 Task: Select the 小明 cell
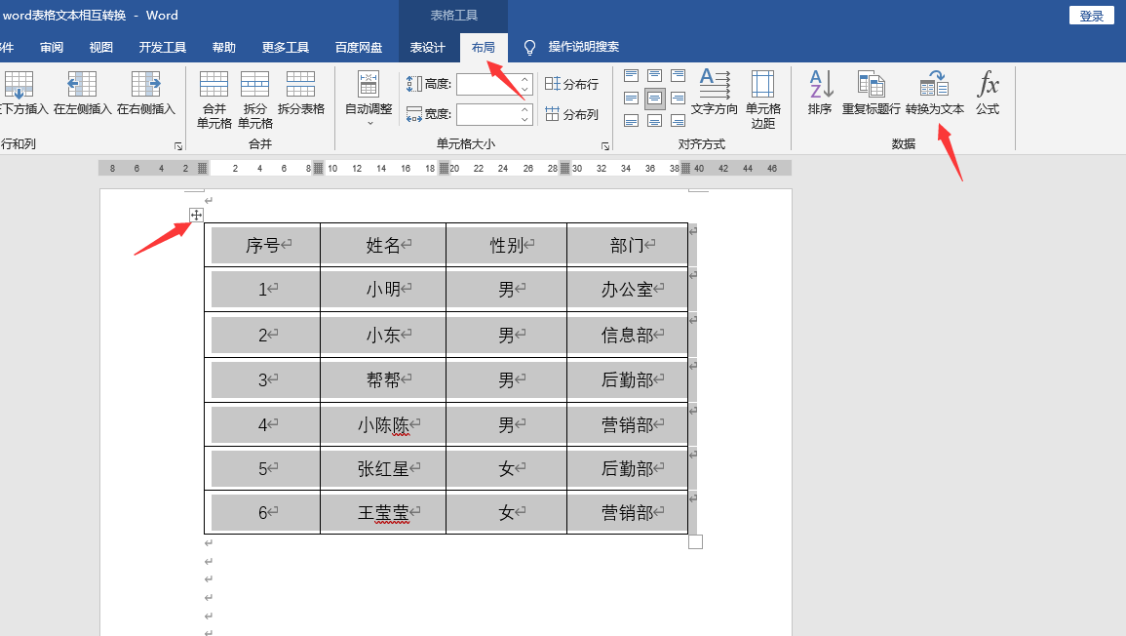tap(383, 290)
